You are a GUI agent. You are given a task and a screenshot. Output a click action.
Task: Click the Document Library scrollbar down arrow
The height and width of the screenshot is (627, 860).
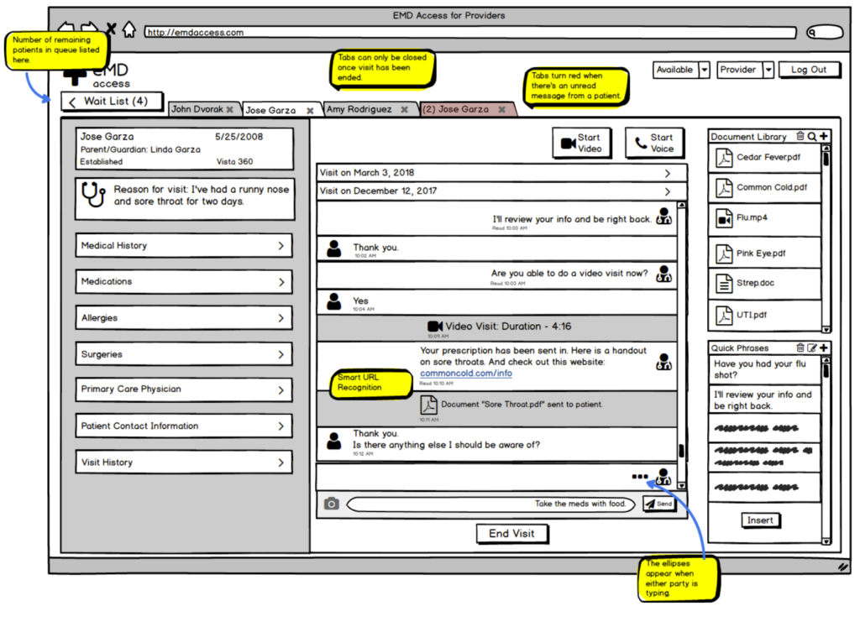(826, 329)
